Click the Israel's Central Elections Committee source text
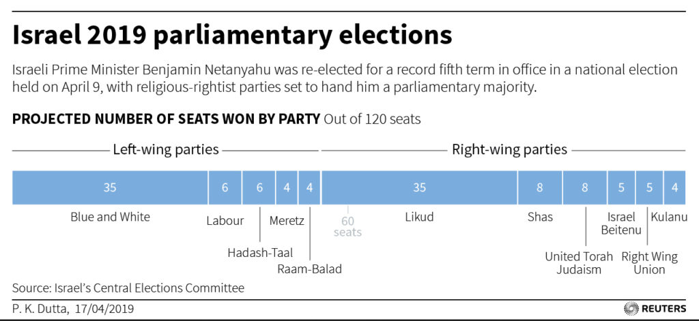This screenshot has height=321, width=699. [128, 288]
